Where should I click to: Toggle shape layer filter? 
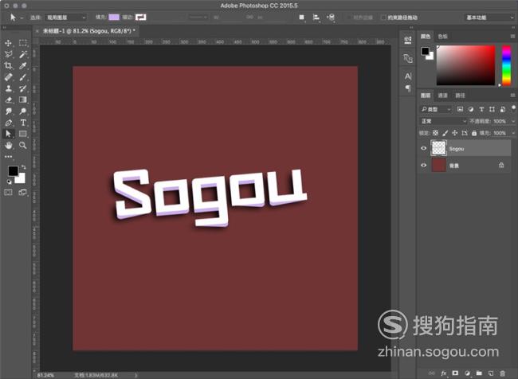click(x=492, y=109)
